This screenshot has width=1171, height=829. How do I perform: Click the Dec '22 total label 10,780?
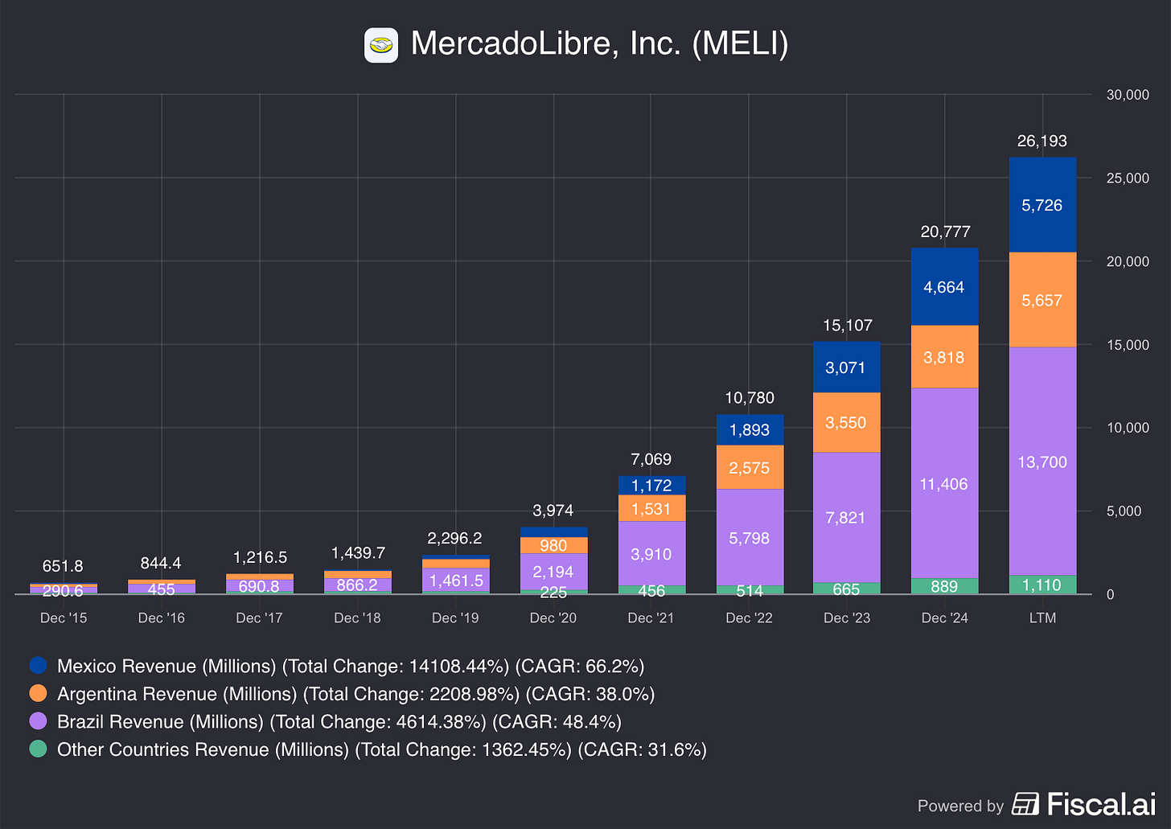click(750, 398)
